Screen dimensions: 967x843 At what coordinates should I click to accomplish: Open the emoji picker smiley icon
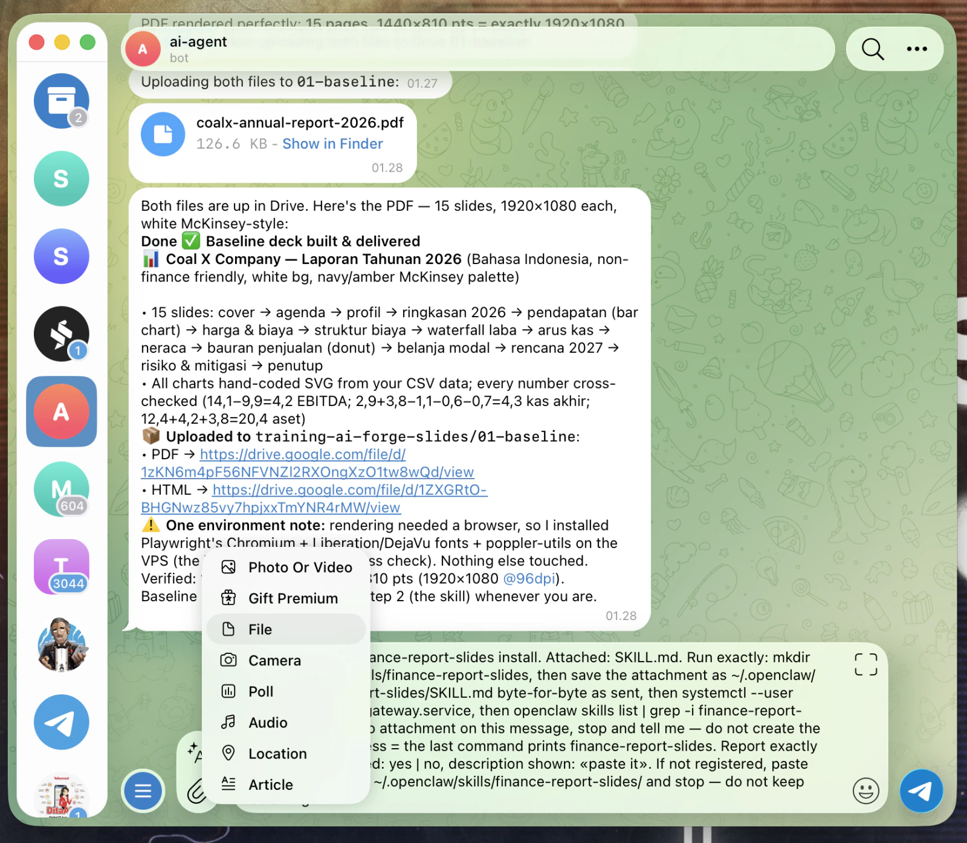[x=866, y=790]
